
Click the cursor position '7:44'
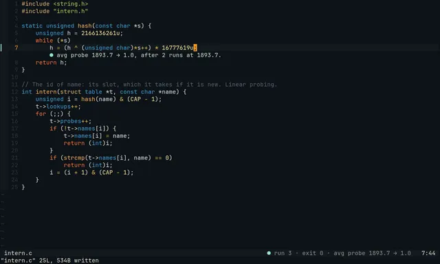point(428,253)
